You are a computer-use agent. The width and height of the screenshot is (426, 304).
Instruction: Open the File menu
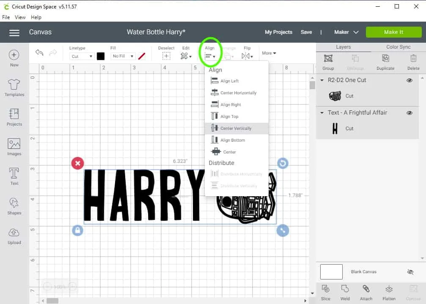click(6, 17)
